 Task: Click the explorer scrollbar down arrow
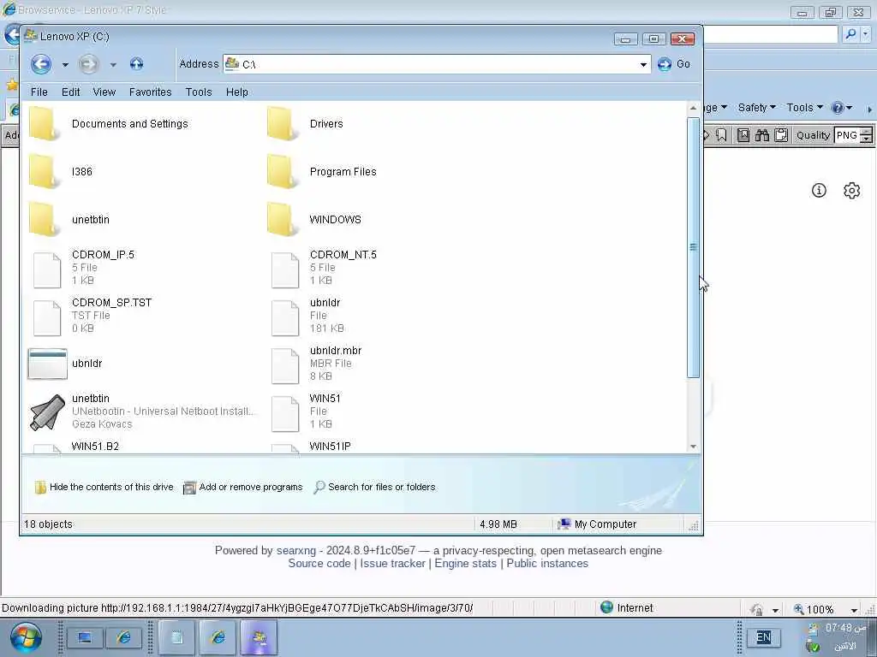point(694,447)
